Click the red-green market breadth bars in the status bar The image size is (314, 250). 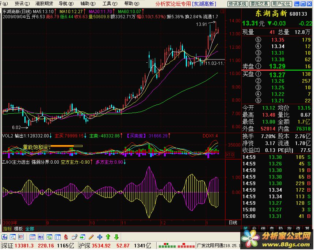[176, 245]
